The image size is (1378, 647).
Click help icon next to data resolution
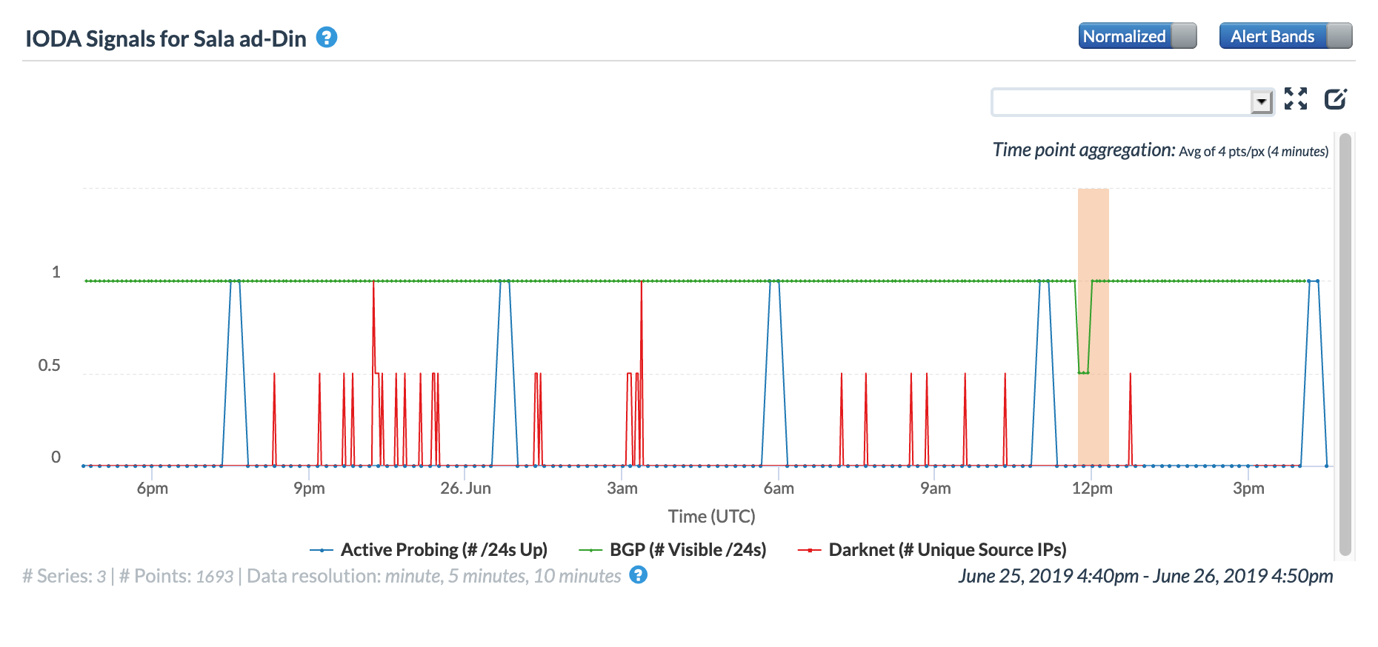pos(638,575)
